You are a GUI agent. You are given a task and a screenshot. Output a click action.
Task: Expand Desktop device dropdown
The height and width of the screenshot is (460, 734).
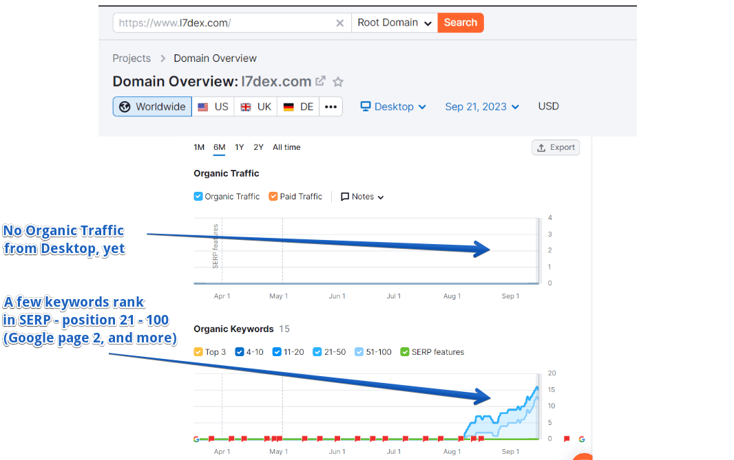pos(393,107)
